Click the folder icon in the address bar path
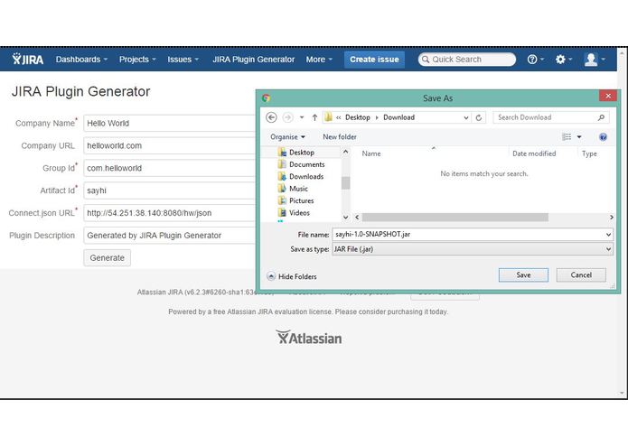This screenshot has width=628, height=446. click(328, 117)
